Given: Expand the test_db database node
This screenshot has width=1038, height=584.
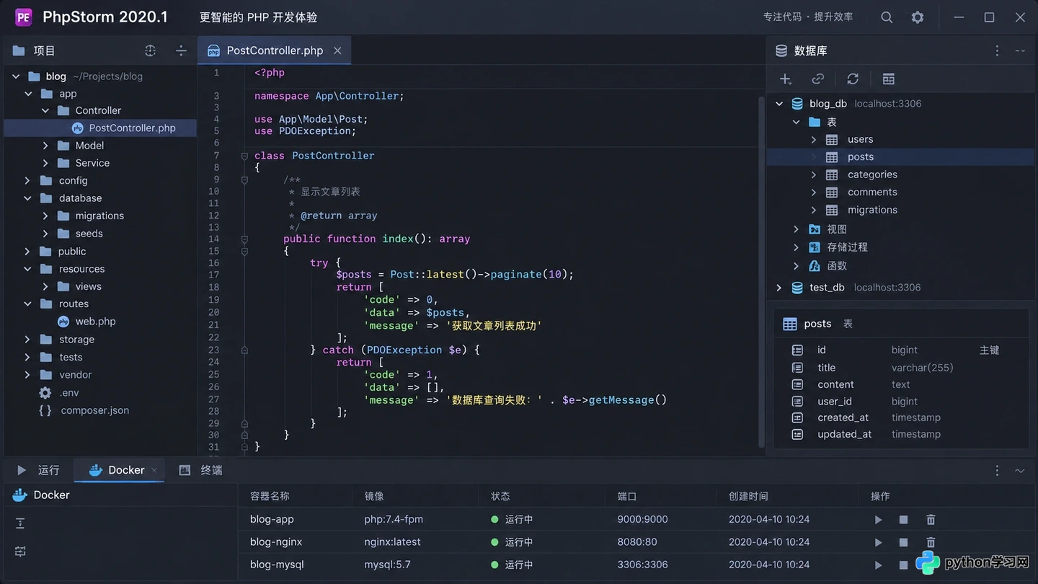Looking at the screenshot, I should [x=778, y=287].
